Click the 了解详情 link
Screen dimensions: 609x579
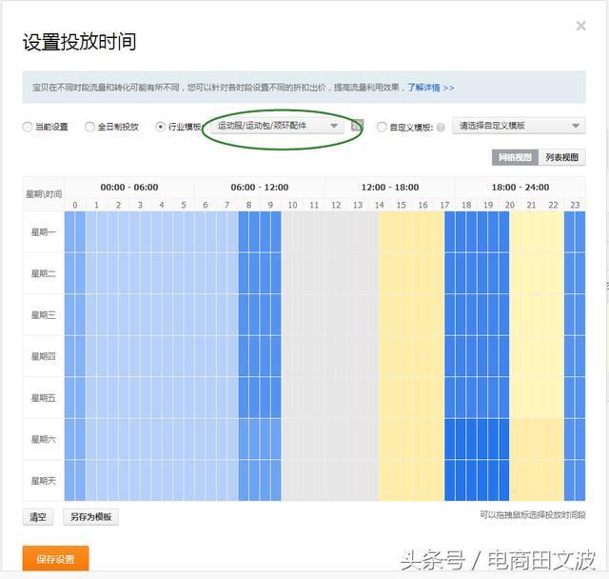[430, 88]
